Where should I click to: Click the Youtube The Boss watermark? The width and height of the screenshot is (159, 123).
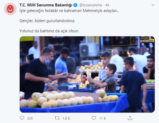pyautogui.click(x=147, y=40)
